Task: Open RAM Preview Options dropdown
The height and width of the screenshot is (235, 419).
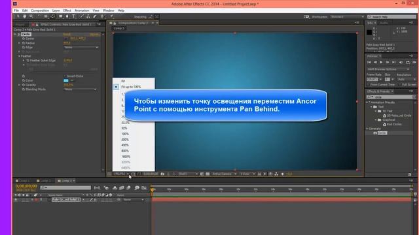Action: pos(388,69)
